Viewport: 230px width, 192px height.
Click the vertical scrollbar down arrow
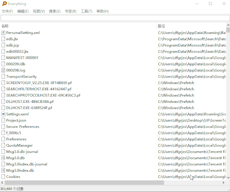tap(228, 178)
